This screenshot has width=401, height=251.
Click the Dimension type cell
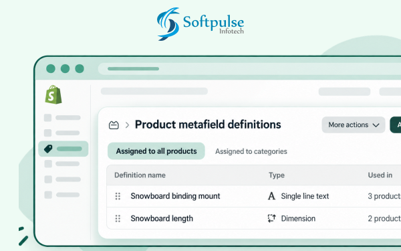(x=298, y=218)
